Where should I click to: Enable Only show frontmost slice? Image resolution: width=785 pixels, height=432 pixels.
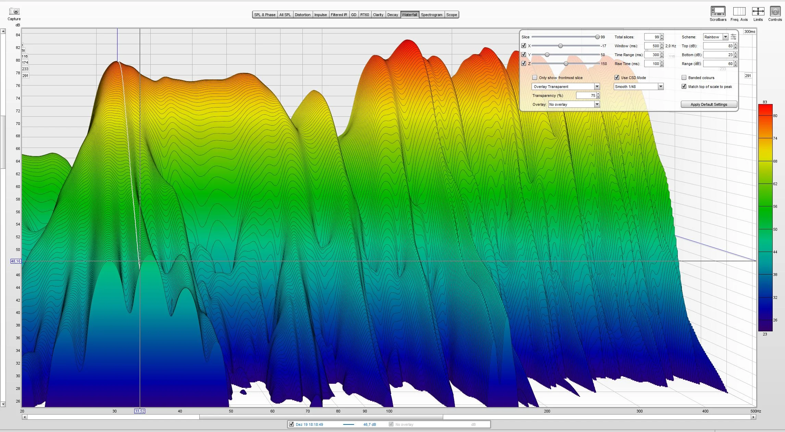pyautogui.click(x=535, y=78)
